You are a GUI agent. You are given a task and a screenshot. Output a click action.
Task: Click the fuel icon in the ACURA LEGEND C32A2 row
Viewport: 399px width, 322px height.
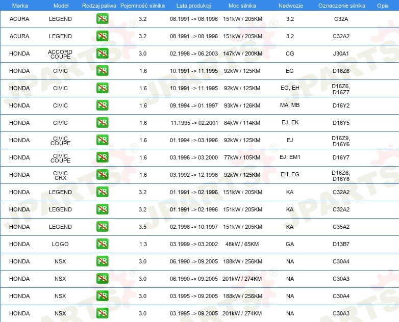(x=102, y=36)
